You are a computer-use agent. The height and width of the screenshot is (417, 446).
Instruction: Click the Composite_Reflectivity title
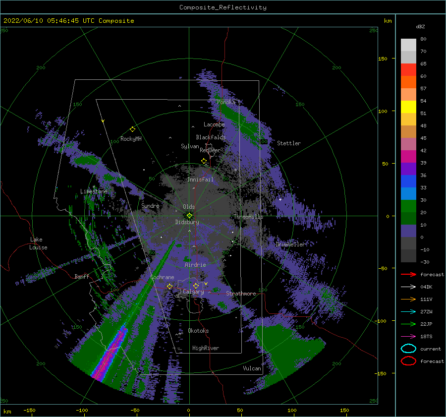pos(223,7)
